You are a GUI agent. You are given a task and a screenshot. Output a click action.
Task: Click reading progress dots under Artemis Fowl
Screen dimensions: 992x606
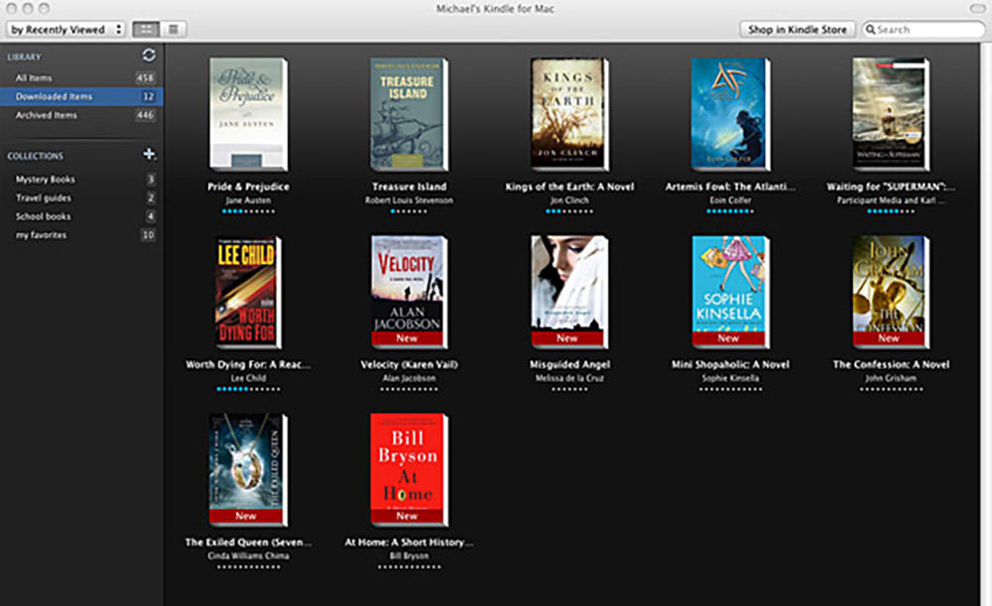point(731,211)
